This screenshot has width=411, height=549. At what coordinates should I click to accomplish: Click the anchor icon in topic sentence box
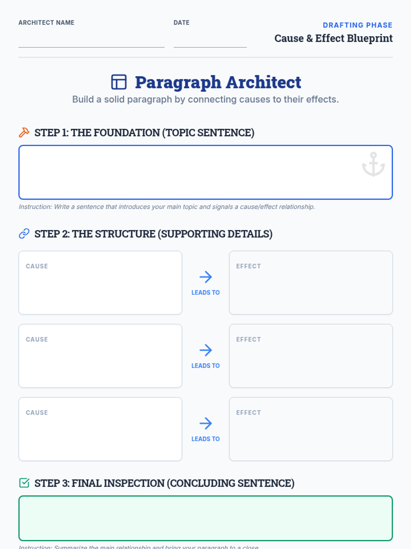pos(373,164)
